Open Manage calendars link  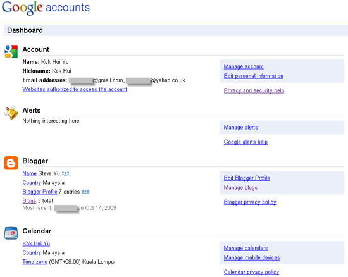click(245, 248)
